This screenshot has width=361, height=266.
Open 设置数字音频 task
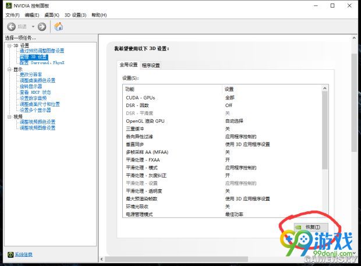tap(33, 98)
